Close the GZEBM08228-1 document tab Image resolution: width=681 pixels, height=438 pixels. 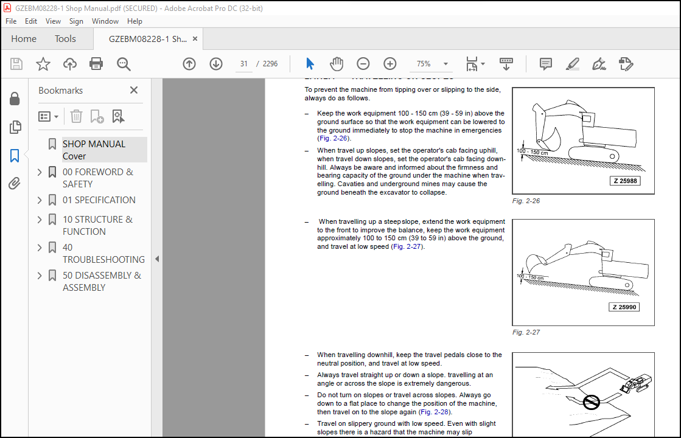(195, 39)
